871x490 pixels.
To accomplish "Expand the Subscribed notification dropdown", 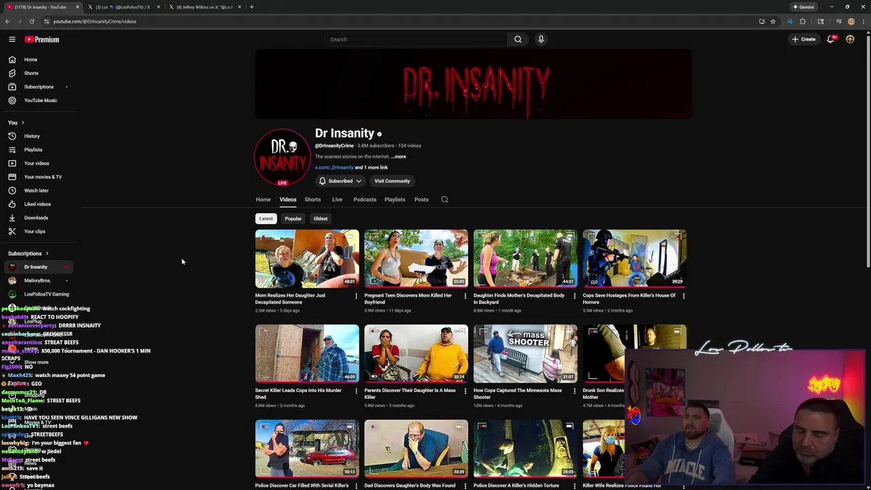I will click(340, 181).
